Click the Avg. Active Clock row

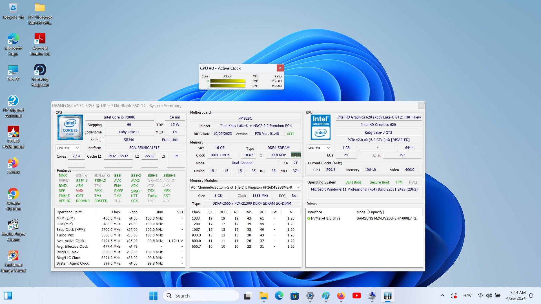click(x=120, y=241)
